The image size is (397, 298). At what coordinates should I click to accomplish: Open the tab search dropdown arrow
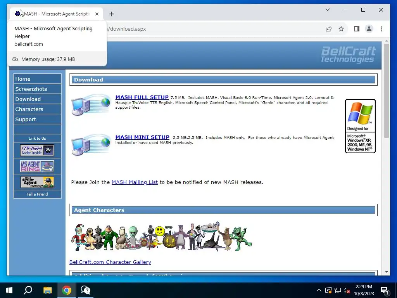pos(328,10)
